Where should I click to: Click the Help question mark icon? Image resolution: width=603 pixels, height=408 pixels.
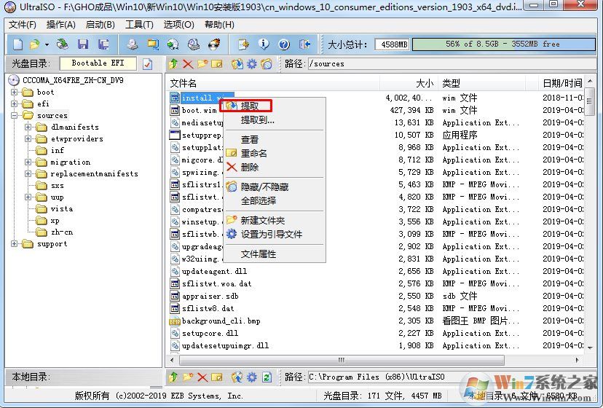click(284, 44)
